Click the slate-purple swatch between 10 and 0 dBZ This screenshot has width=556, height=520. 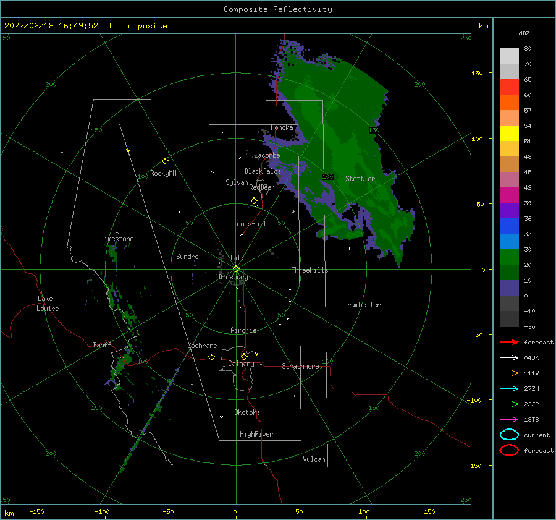point(509,288)
